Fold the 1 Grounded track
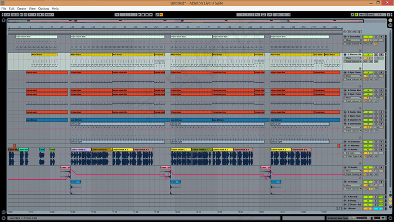 tap(345, 37)
